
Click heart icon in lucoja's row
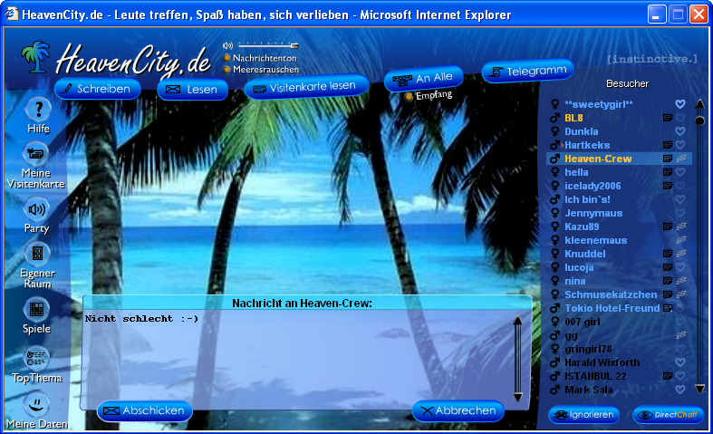[x=680, y=267]
